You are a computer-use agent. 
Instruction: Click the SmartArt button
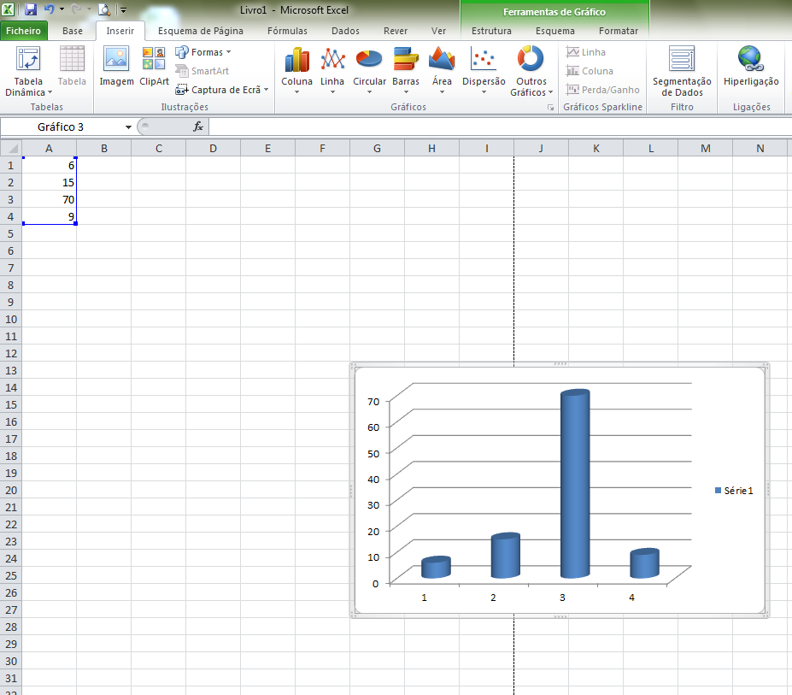click(x=202, y=71)
